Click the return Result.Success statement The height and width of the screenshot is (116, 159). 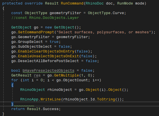[36, 109]
